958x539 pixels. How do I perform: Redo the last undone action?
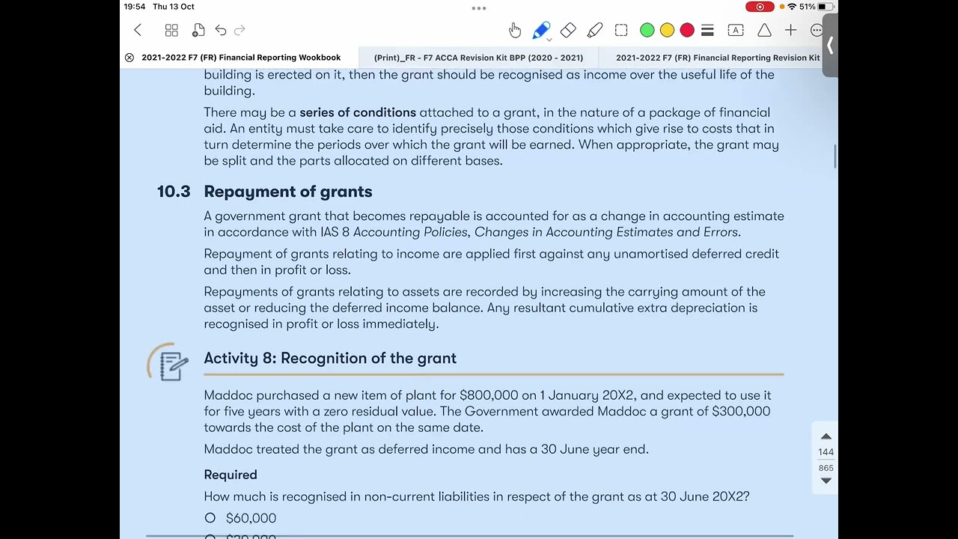point(239,30)
